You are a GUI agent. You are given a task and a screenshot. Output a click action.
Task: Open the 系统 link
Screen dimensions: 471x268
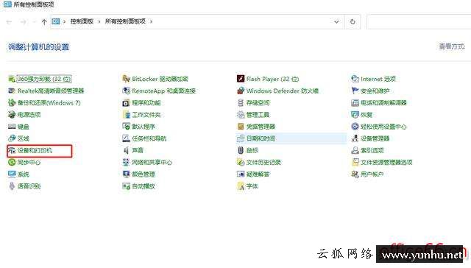(24, 174)
